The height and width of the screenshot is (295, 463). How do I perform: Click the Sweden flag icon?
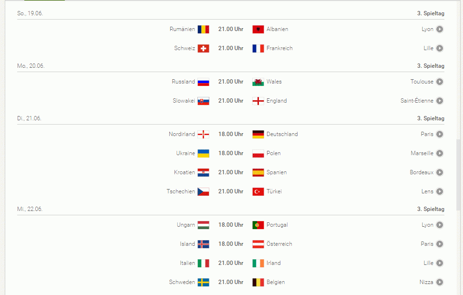(x=203, y=282)
